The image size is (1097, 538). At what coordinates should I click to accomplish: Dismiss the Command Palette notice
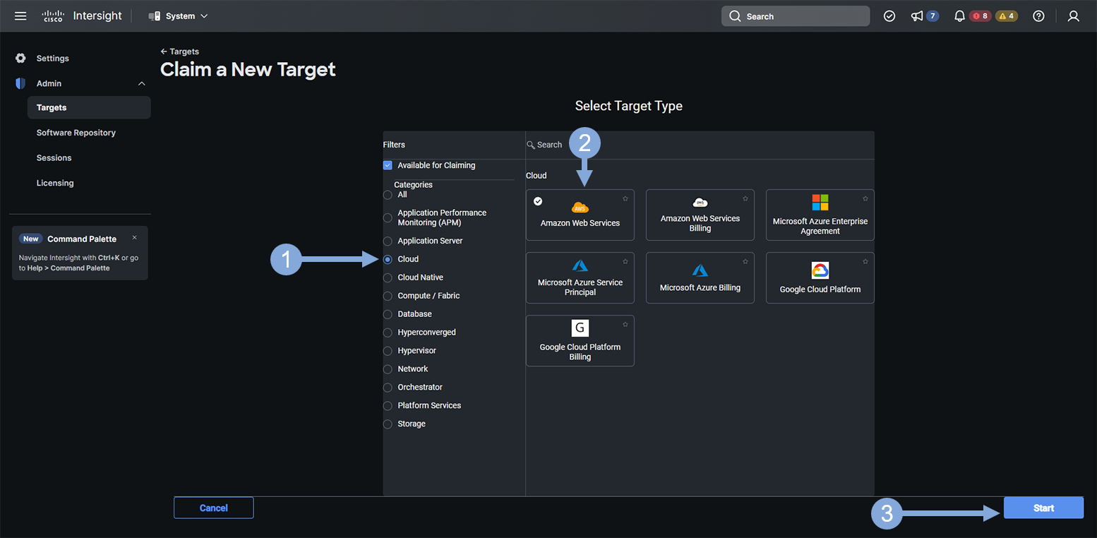coord(134,238)
